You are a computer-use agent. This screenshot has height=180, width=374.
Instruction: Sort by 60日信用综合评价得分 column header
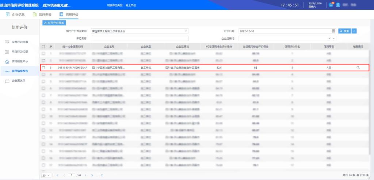(x=219, y=47)
